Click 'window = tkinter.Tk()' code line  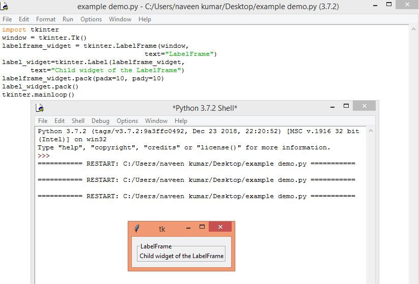point(44,38)
